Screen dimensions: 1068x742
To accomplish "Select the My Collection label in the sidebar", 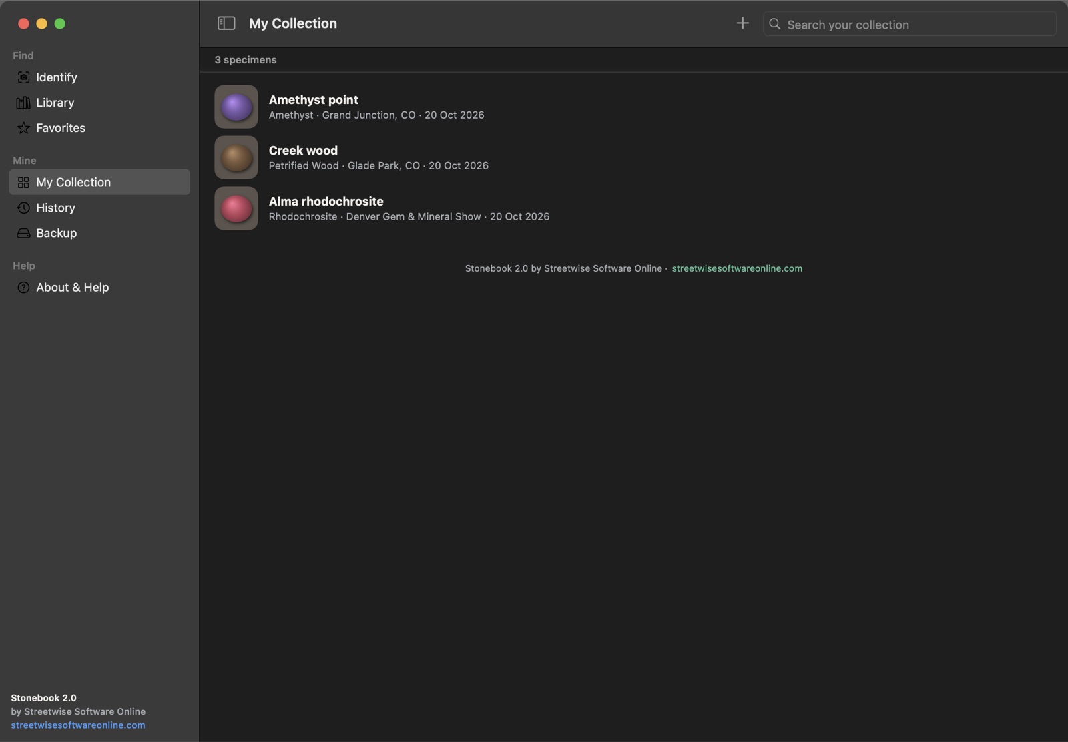I will point(73,182).
